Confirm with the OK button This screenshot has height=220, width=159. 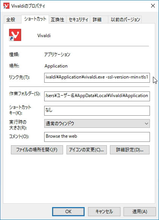click(x=68, y=212)
